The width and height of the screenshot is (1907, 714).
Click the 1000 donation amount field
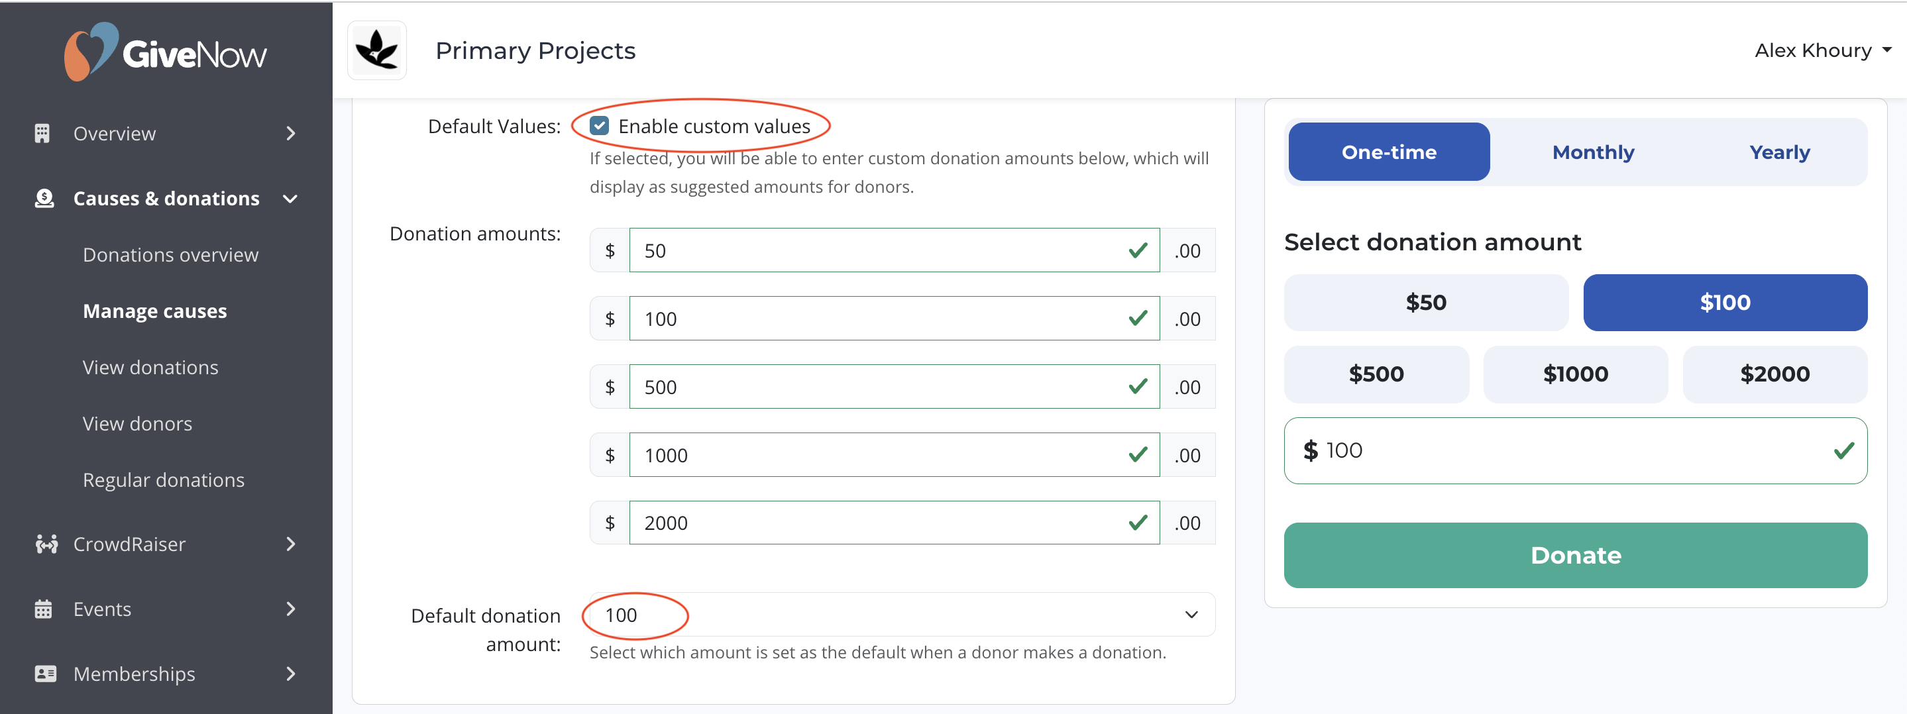(894, 455)
